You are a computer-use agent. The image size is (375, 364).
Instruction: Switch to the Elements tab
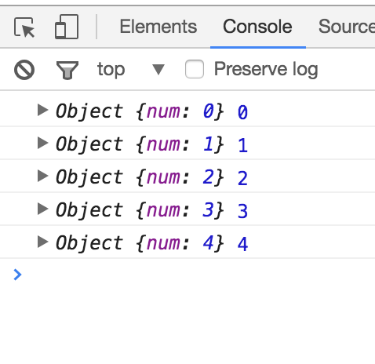click(158, 27)
